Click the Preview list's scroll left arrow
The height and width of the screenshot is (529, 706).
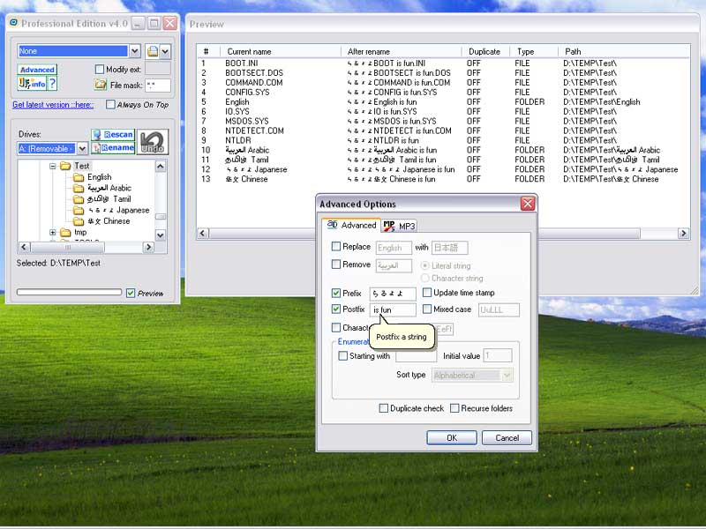point(203,233)
